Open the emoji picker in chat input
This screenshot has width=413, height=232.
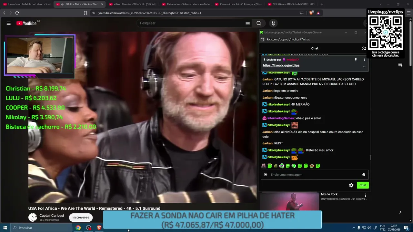364,175
